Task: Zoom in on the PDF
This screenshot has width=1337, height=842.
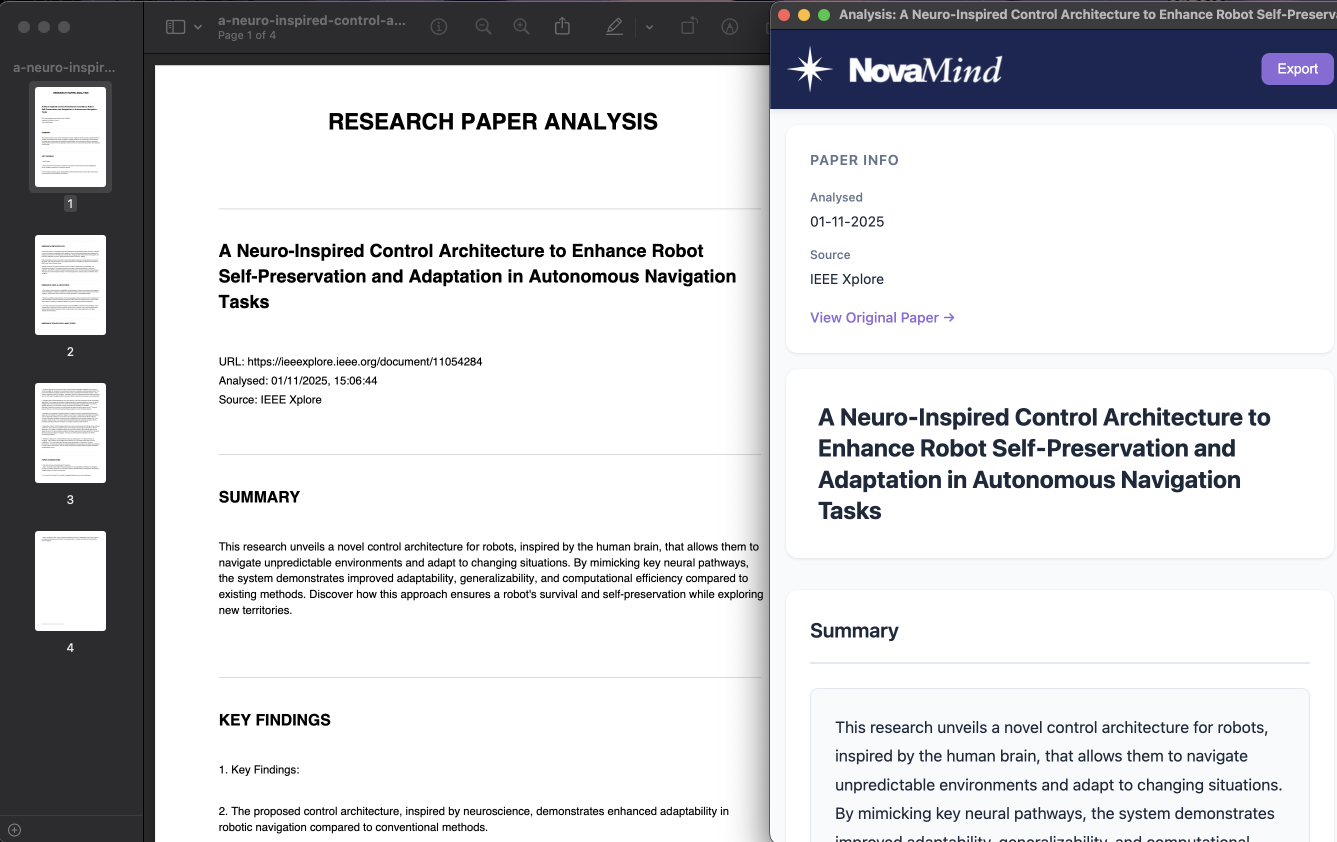Action: [521, 26]
